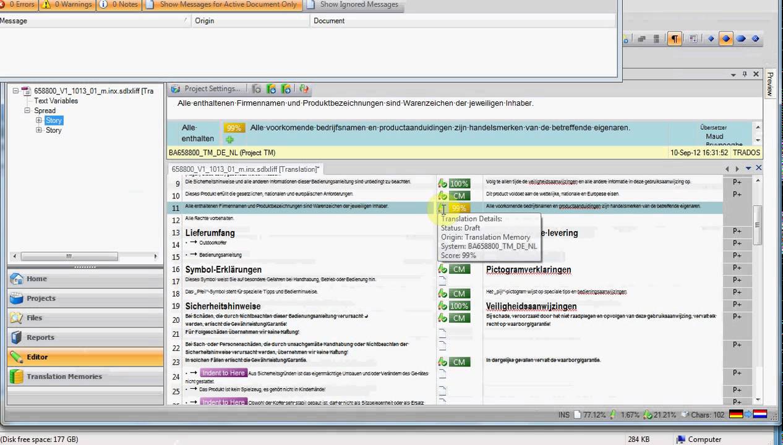Close the translation results panel
The image size is (783, 445).
756,74
